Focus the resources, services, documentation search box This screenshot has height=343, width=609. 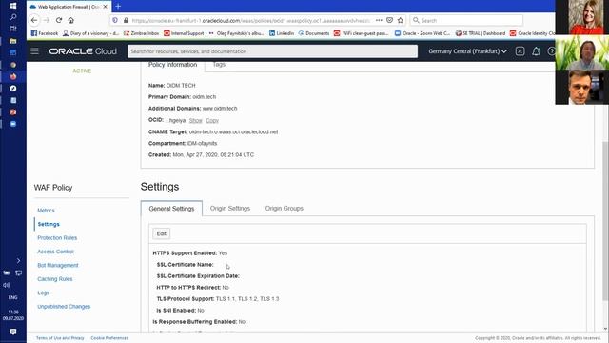coord(272,51)
